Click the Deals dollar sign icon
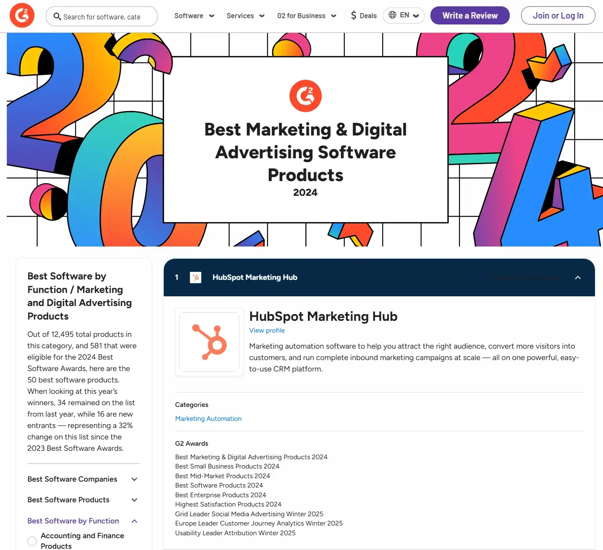Image resolution: width=603 pixels, height=550 pixels. click(x=354, y=16)
